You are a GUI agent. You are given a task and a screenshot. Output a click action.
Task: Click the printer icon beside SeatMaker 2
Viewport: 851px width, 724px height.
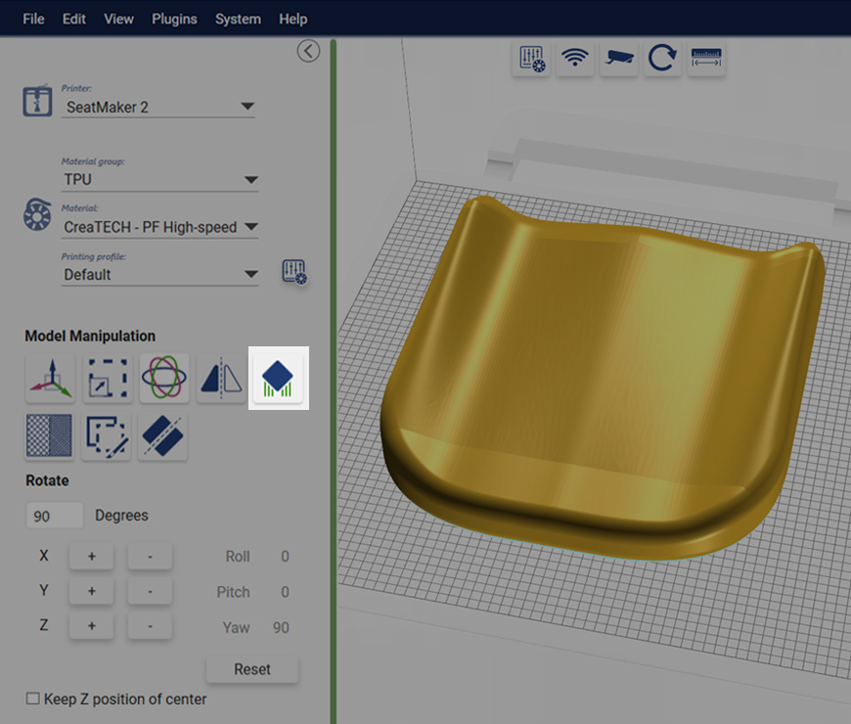[37, 101]
